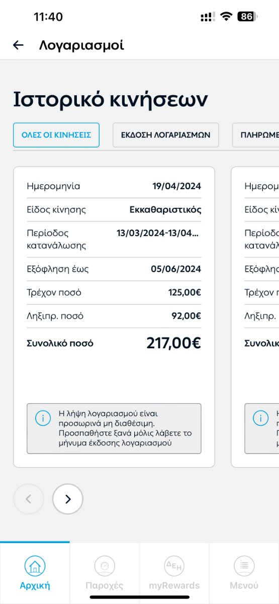Tap the truncated Περίοδος κατανάλωσης date range
This screenshot has width=279, height=604.
(x=158, y=233)
